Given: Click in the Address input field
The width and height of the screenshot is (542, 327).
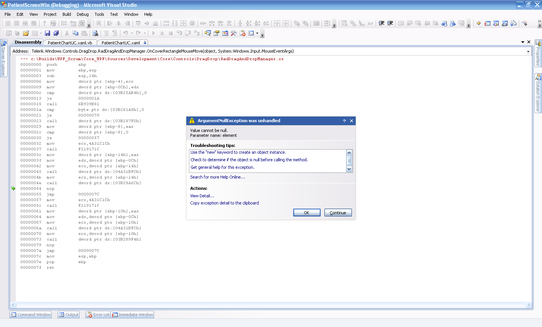Looking at the screenshot, I should [278, 51].
